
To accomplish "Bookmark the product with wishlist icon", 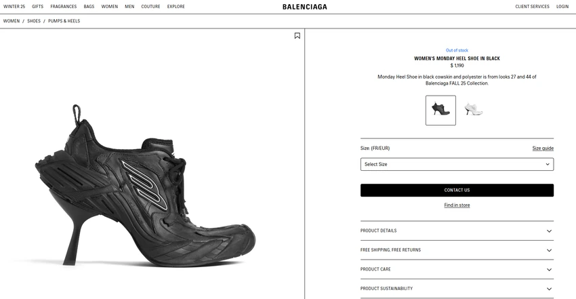I will tap(297, 36).
